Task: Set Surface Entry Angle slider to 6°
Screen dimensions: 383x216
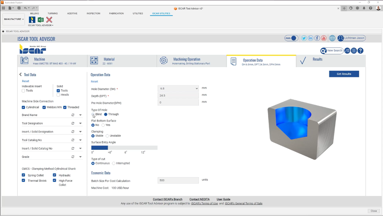Action: click(x=126, y=148)
